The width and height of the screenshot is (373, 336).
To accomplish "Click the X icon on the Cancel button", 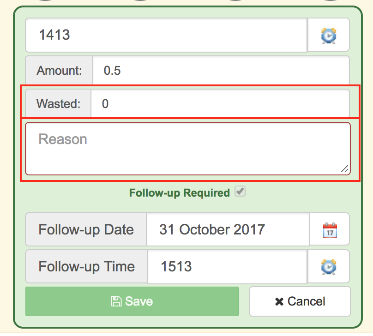I will pyautogui.click(x=279, y=302).
